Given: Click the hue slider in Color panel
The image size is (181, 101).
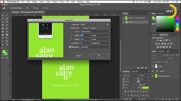Looking at the screenshot, I should pyautogui.click(x=177, y=24).
